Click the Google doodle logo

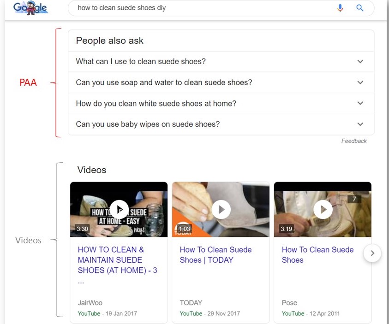30,8
